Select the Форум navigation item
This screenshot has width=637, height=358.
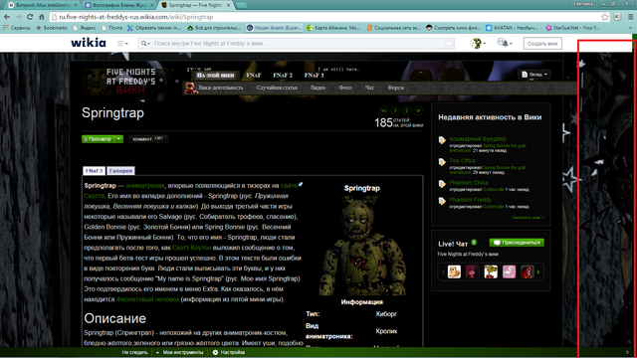(396, 88)
